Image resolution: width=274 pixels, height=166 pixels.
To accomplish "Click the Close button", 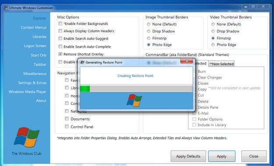I will [254, 156].
